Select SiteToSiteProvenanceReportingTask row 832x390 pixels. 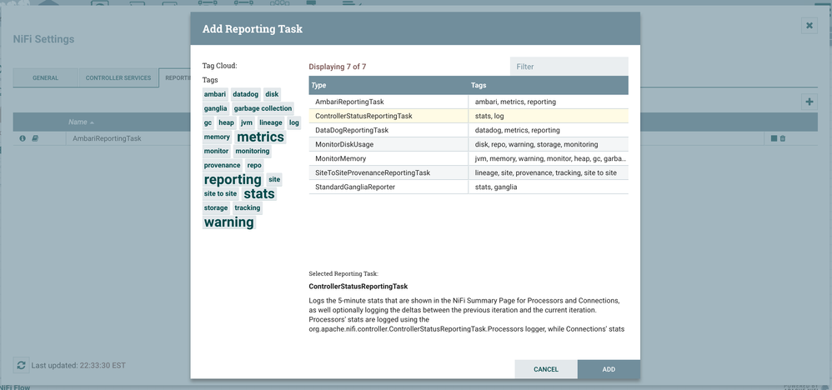[372, 172]
